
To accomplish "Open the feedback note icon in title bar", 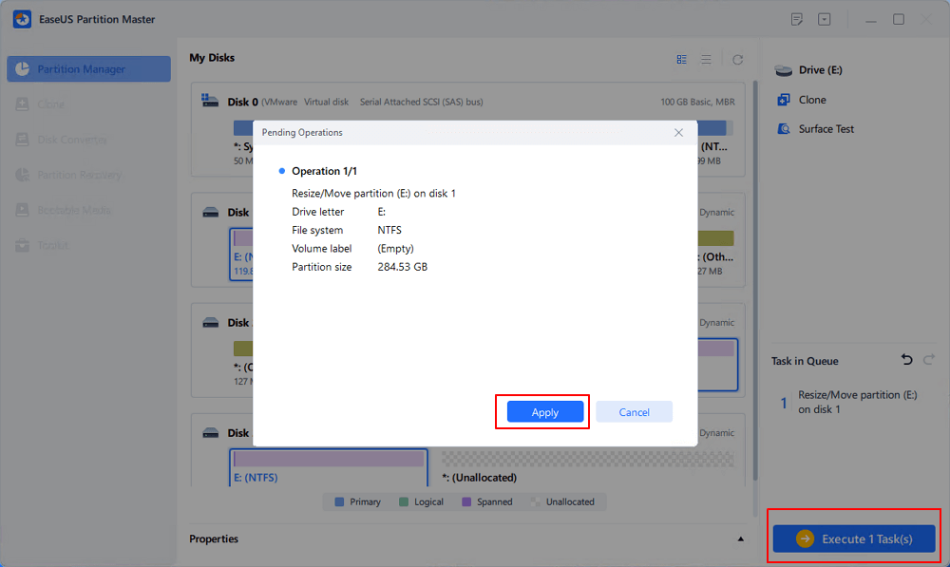I will click(797, 19).
